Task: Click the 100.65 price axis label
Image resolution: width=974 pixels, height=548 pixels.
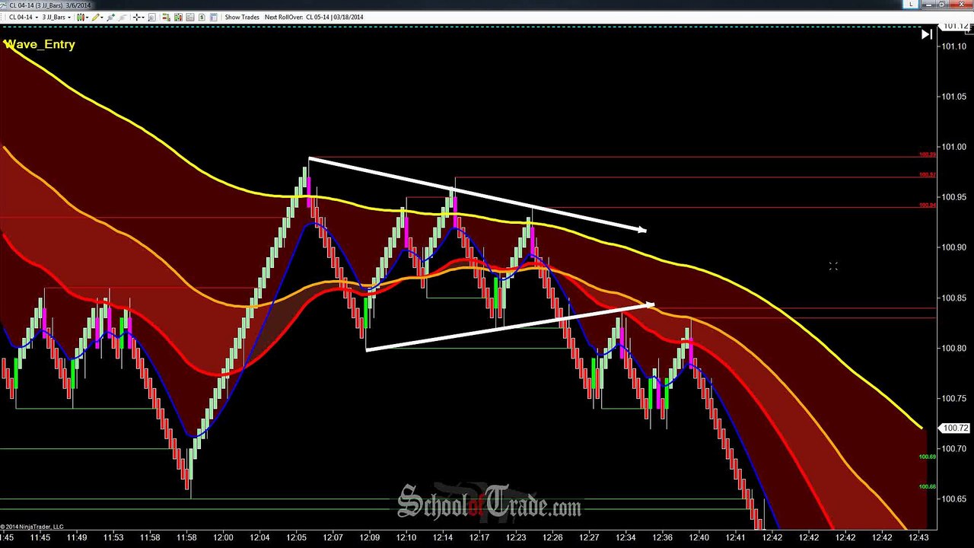Action: tap(953, 499)
